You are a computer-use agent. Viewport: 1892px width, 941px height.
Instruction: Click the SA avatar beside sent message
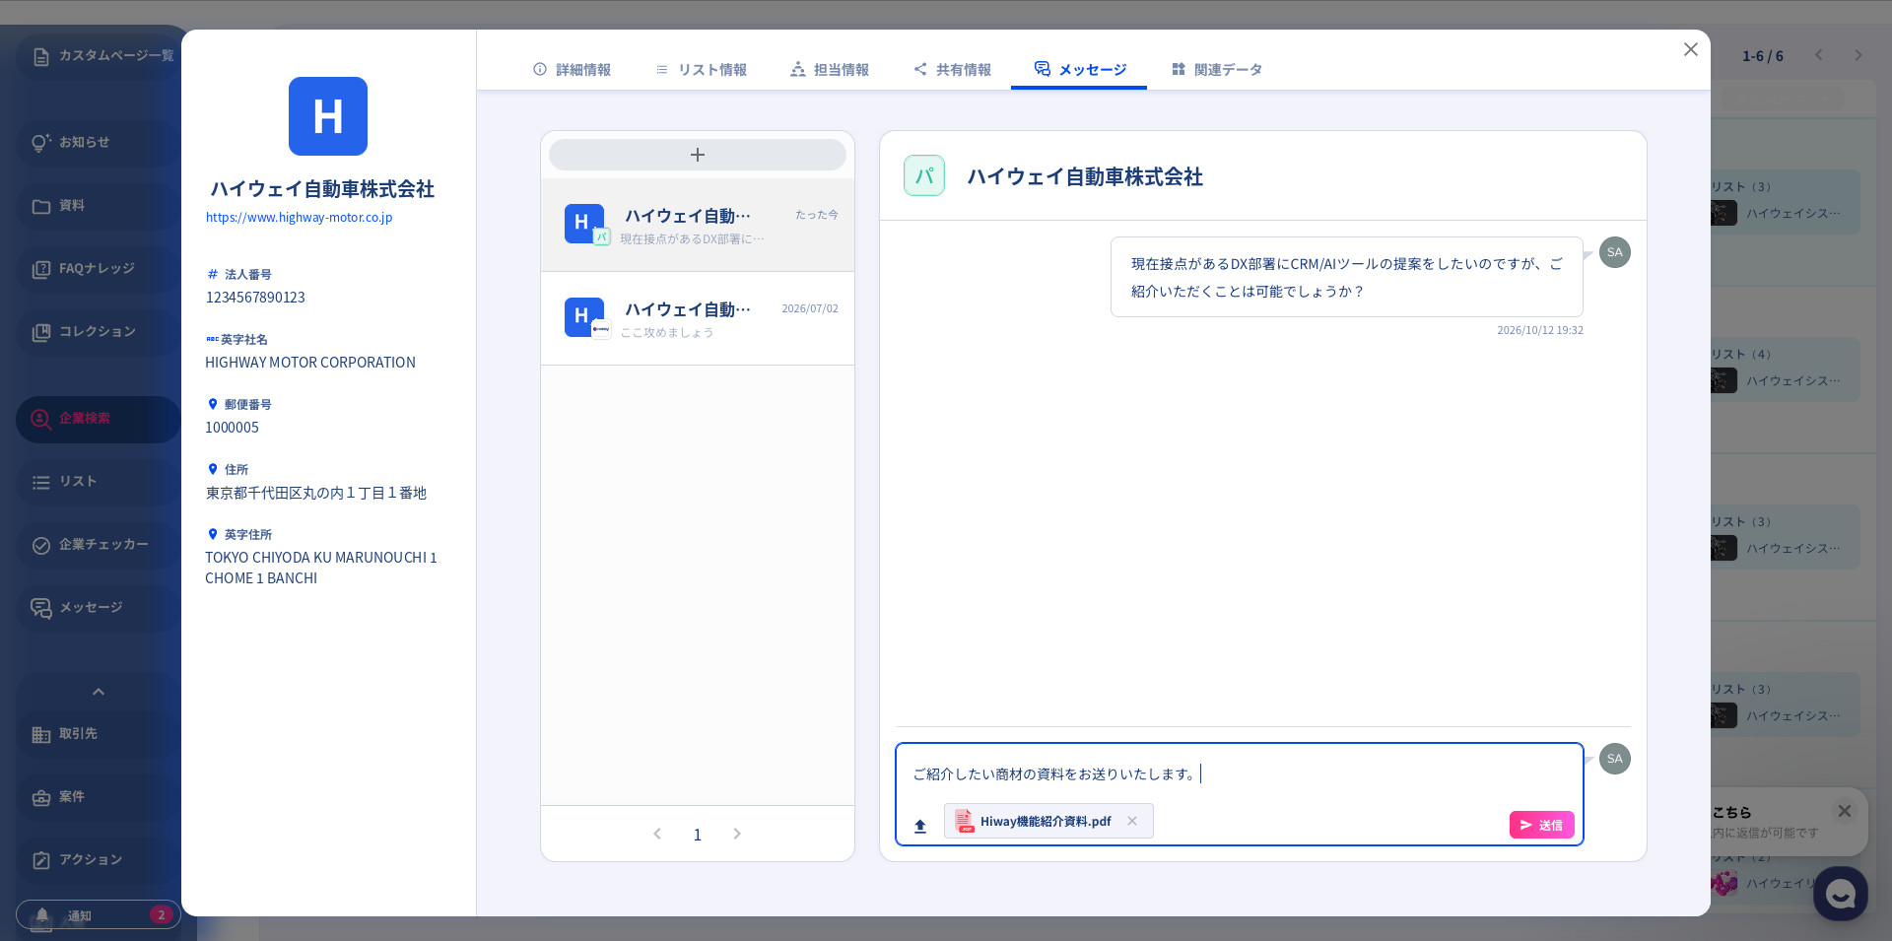tap(1614, 252)
